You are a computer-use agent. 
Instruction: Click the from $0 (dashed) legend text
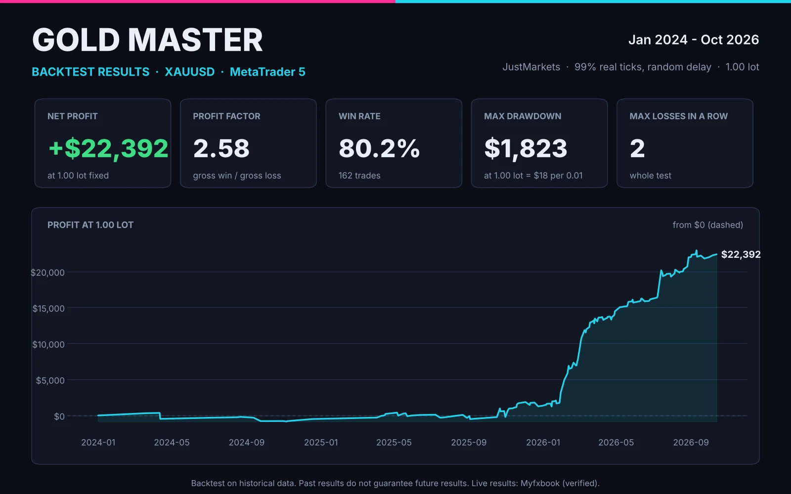point(708,225)
